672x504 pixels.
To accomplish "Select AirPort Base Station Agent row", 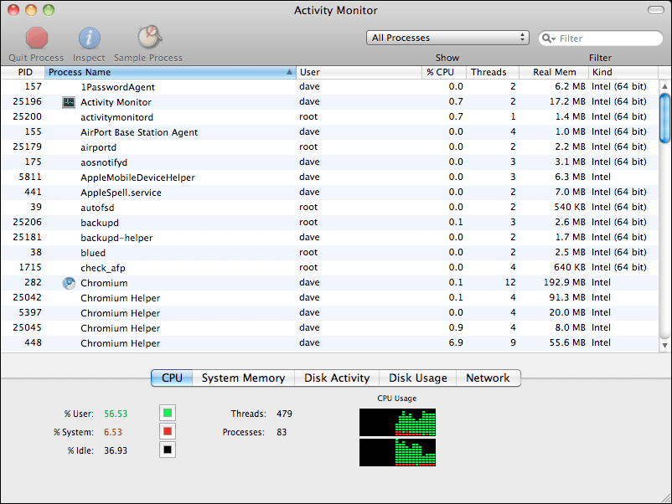I will (x=329, y=132).
